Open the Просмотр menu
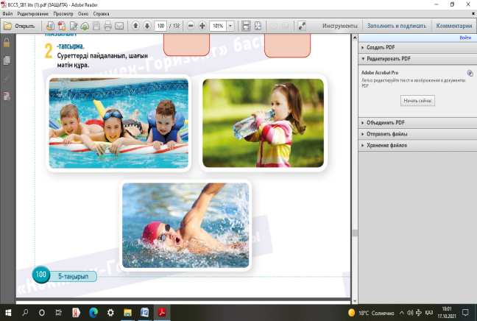477x321 pixels. 64,14
